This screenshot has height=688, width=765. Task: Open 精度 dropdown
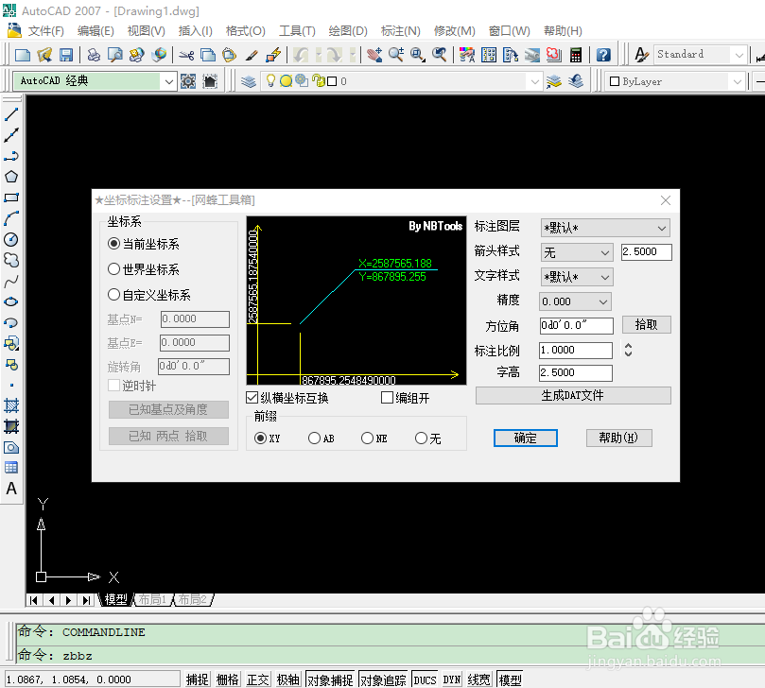[x=575, y=301]
